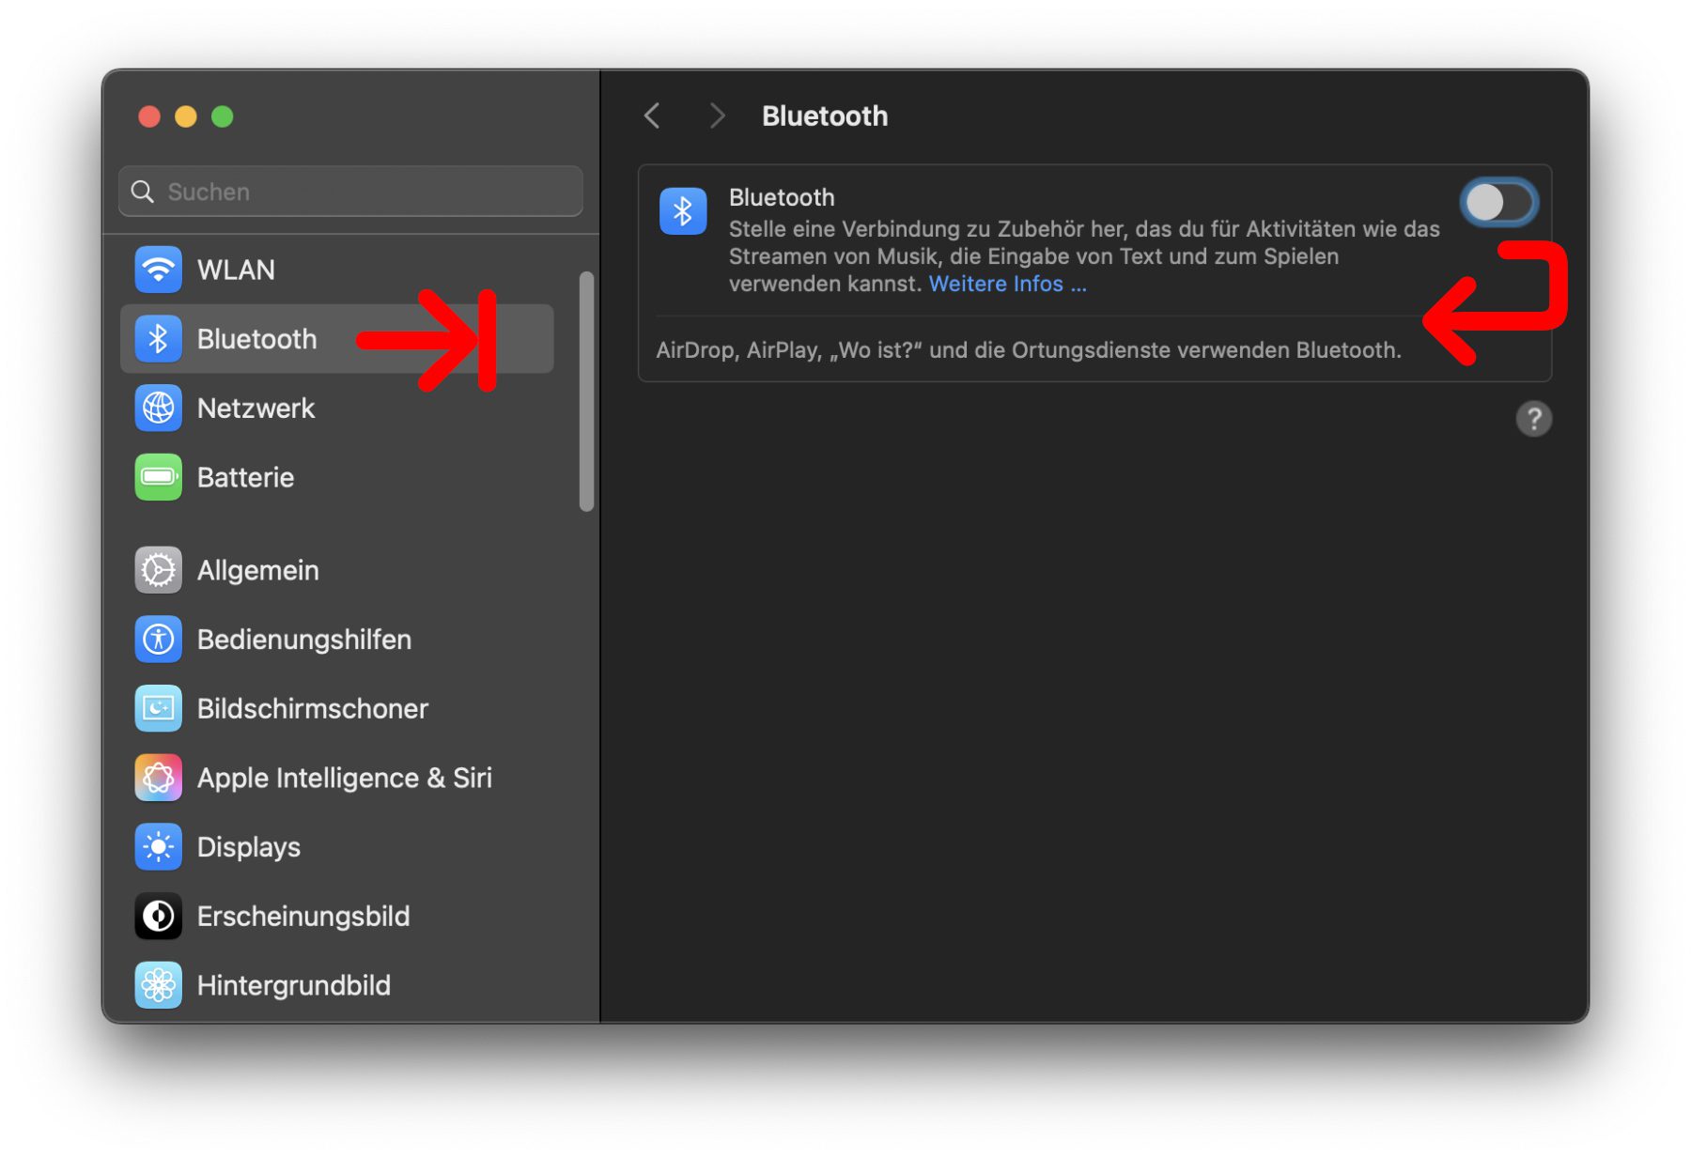Enable the Bluetooth toggle switch
1691x1158 pixels.
point(1498,203)
